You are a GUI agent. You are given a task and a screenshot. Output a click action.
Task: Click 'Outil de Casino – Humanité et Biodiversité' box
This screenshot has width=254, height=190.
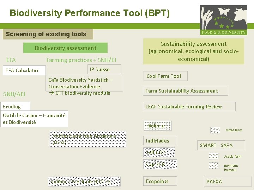tap(34, 119)
